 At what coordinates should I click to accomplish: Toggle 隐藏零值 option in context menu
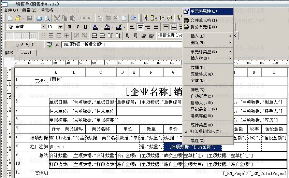pos(204,116)
